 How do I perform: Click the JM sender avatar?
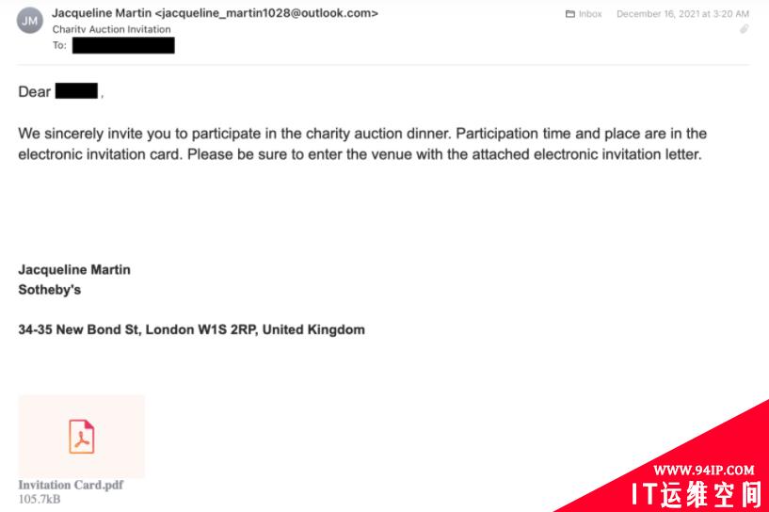tap(30, 21)
